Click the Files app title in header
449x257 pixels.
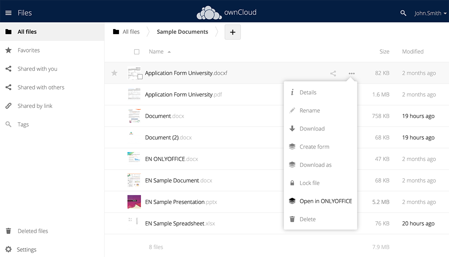pos(24,13)
